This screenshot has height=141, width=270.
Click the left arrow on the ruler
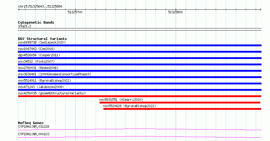19,9
